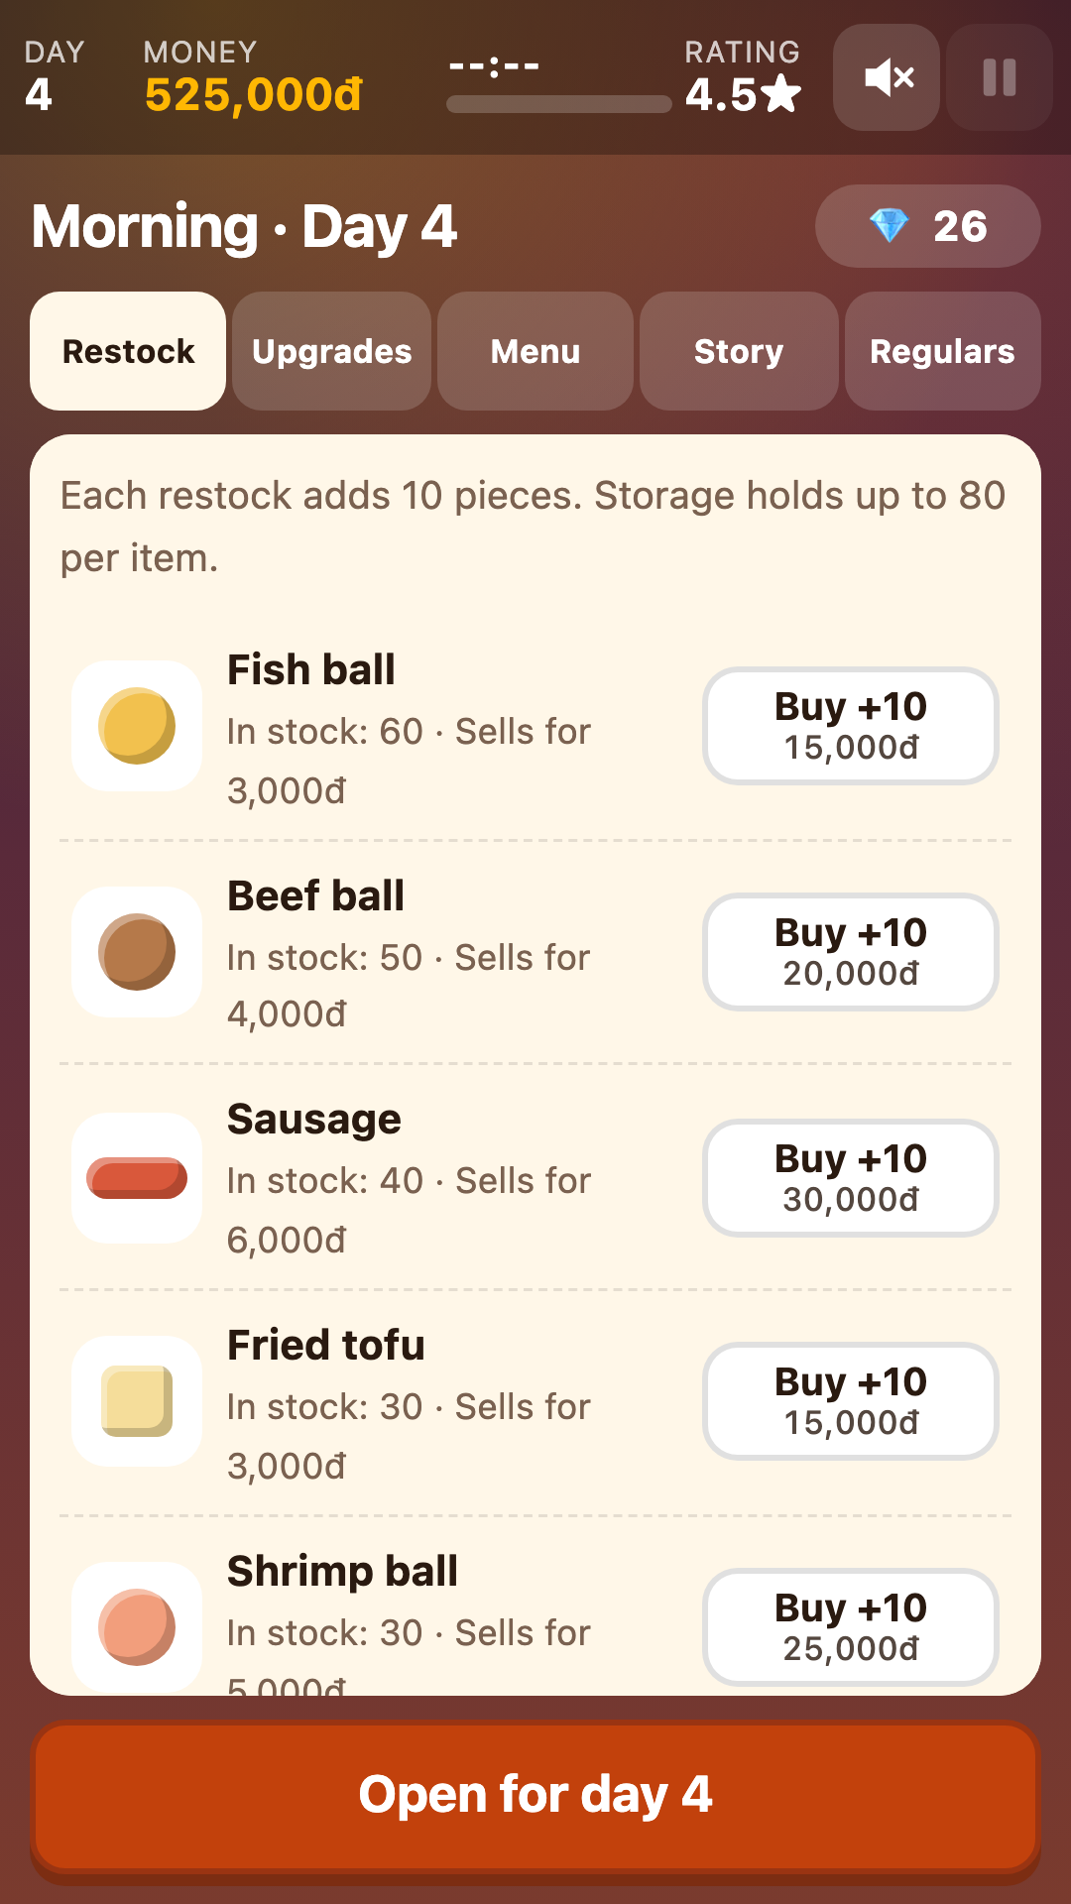Buy +10 Beef ball for 20,000đ
This screenshot has height=1904, width=1071.
click(x=851, y=952)
